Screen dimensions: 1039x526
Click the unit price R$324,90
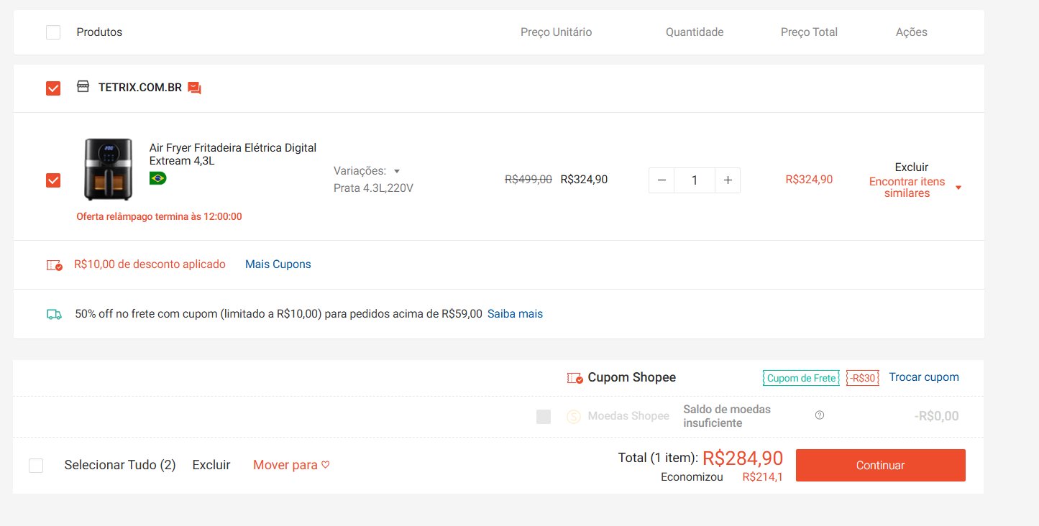[584, 180]
